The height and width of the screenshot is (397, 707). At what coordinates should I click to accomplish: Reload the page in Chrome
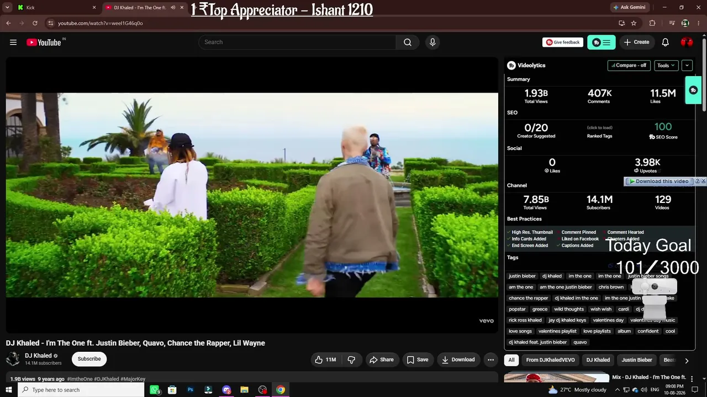pyautogui.click(x=35, y=23)
